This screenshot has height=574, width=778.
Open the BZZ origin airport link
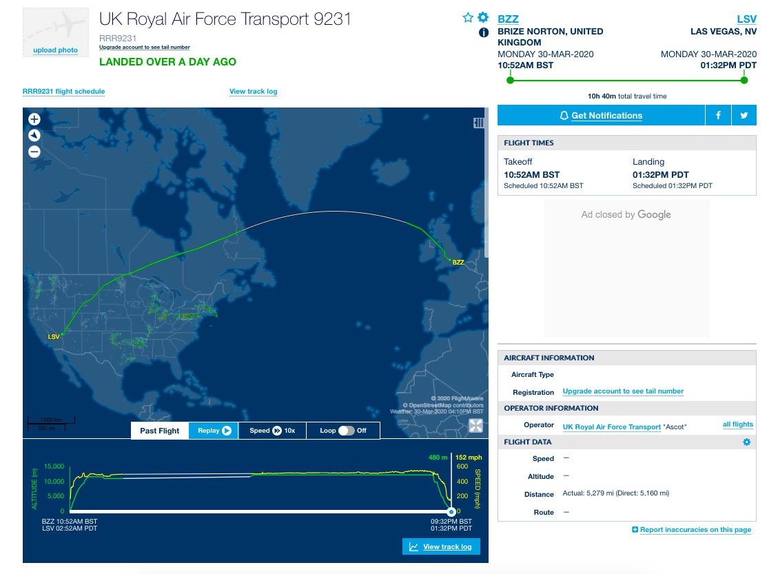(x=508, y=19)
